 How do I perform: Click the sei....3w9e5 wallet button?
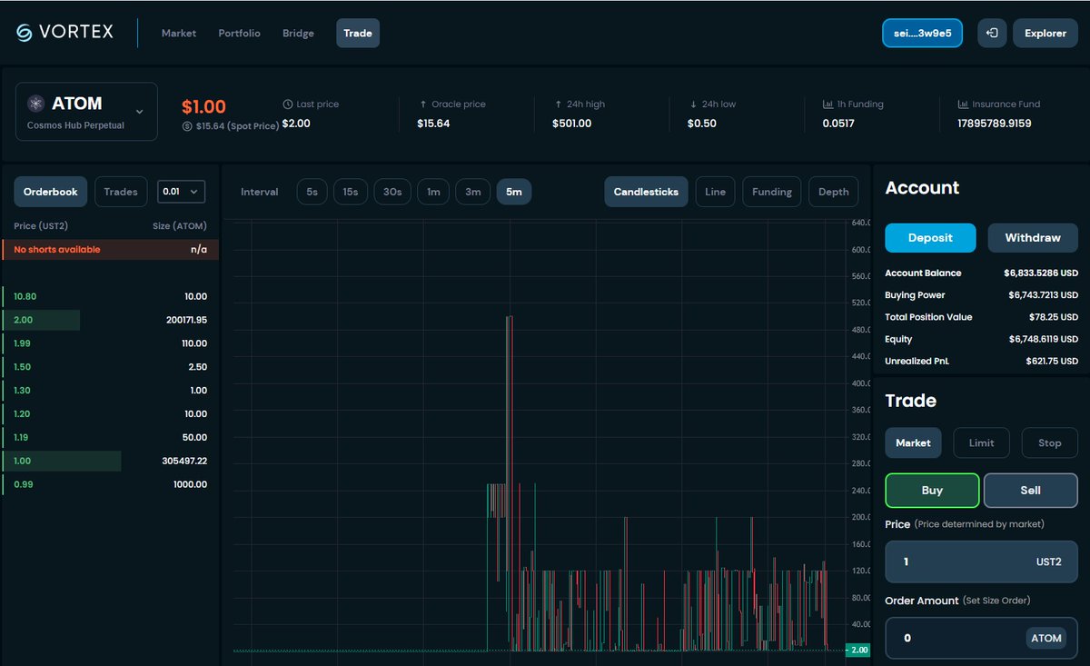(x=922, y=33)
